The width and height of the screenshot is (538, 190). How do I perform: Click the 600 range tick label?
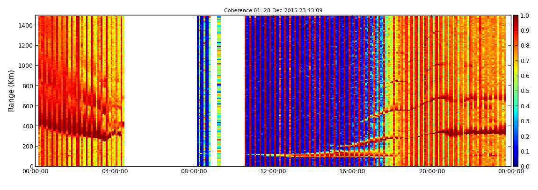pos(27,106)
